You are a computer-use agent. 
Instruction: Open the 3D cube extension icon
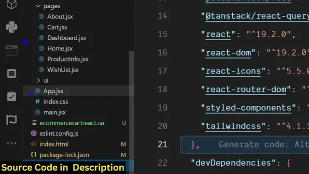point(12,4)
